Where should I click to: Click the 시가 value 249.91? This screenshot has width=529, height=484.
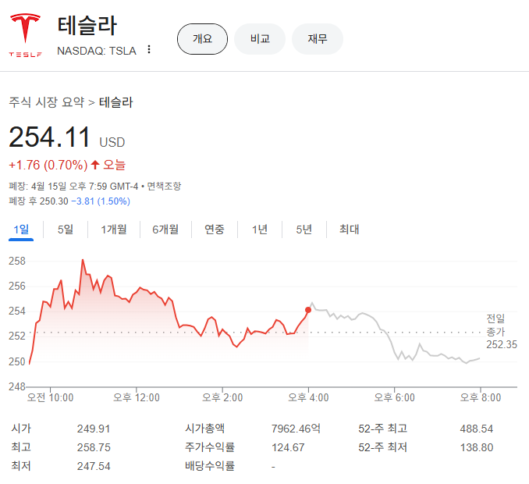[x=94, y=429]
